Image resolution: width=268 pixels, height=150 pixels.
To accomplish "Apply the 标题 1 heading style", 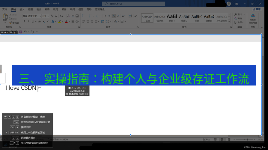I will [172, 18].
